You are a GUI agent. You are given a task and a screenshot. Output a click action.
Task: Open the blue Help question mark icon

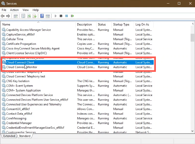click(42, 16)
